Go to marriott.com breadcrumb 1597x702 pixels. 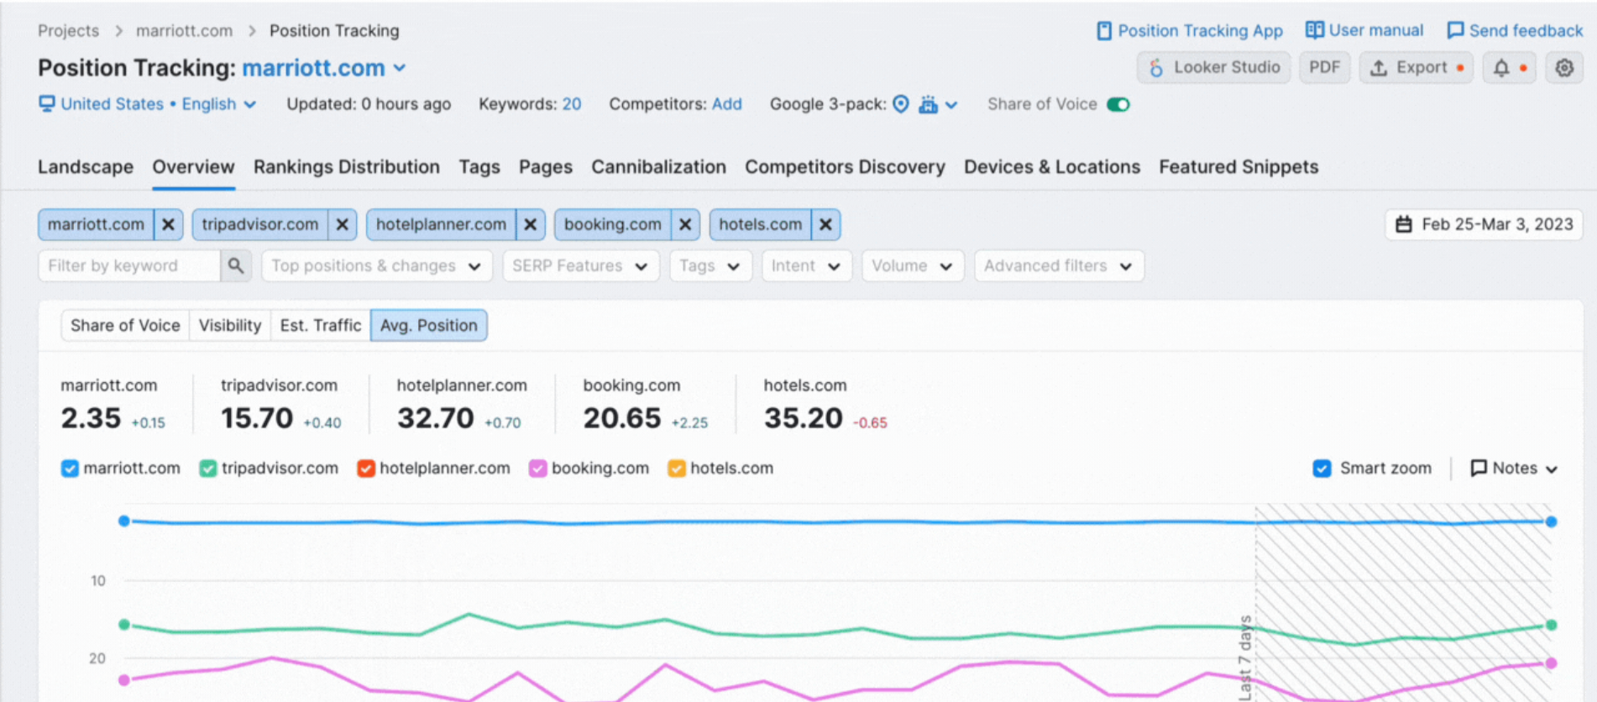pyautogui.click(x=184, y=31)
